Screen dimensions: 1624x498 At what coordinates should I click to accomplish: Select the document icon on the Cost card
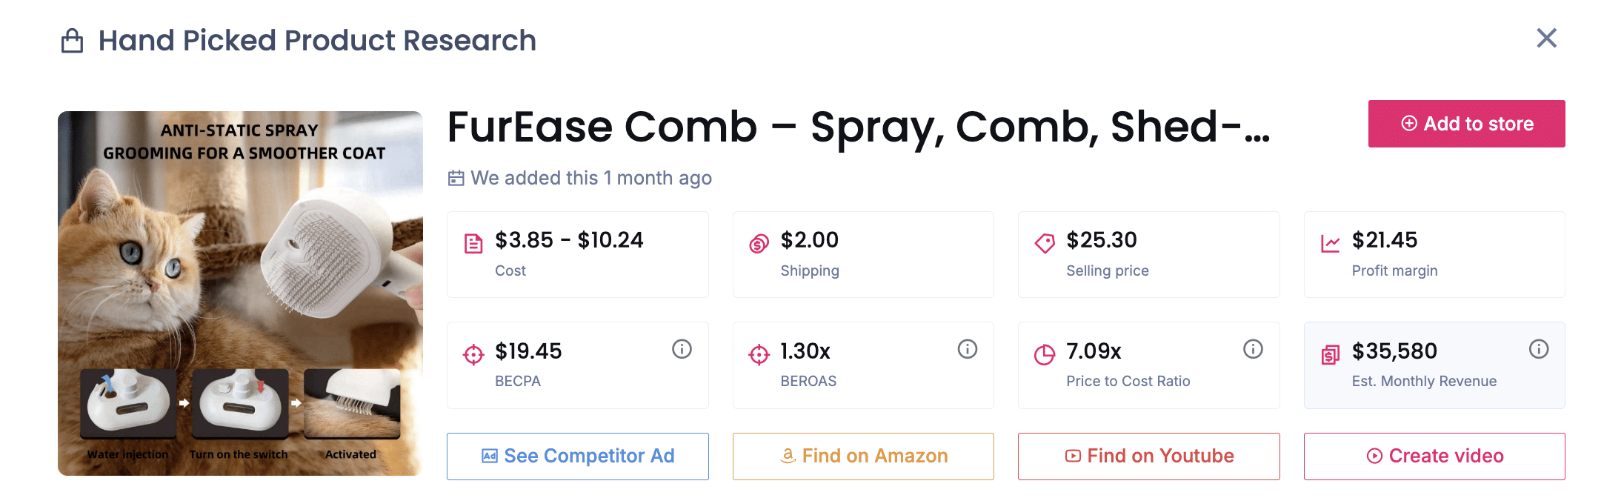click(473, 242)
